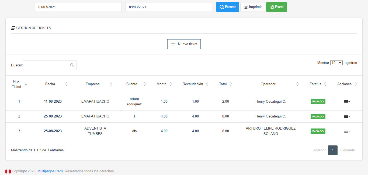
Task: Sort table by Fecha column
Action: tap(66, 84)
